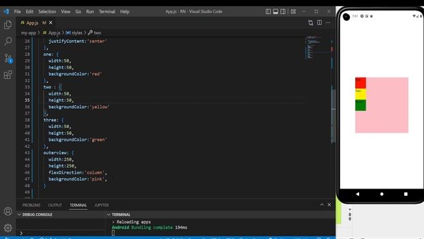Viewport: 424px width, 239px height.
Task: Tap the Android recents square button
Action: (405, 194)
